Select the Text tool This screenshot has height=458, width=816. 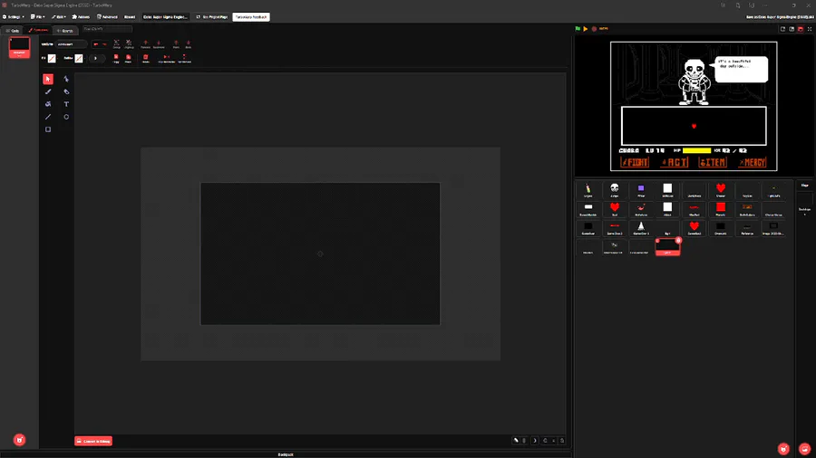click(66, 104)
